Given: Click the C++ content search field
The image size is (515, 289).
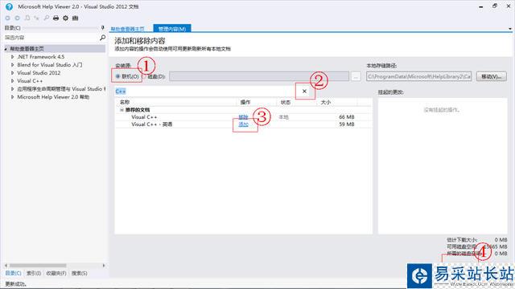Looking at the screenshot, I should (205, 91).
